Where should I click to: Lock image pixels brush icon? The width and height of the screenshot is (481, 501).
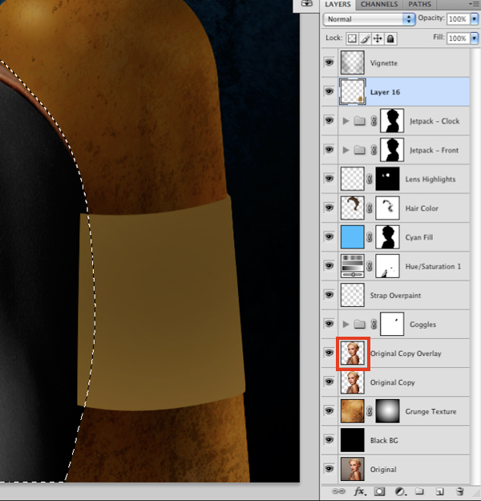point(365,38)
